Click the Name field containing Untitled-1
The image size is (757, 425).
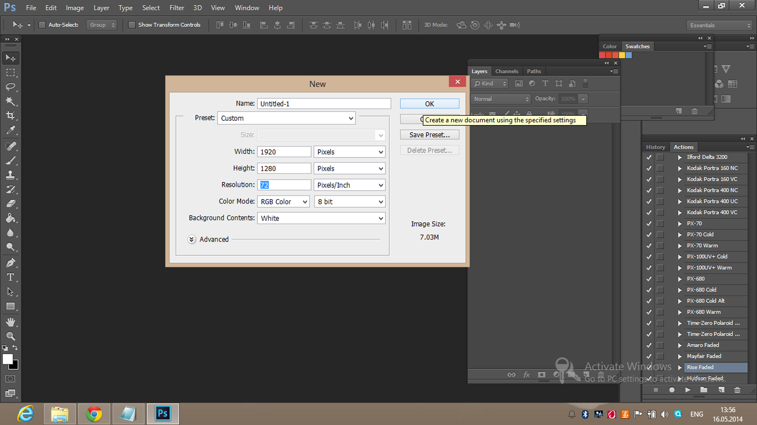click(x=324, y=103)
